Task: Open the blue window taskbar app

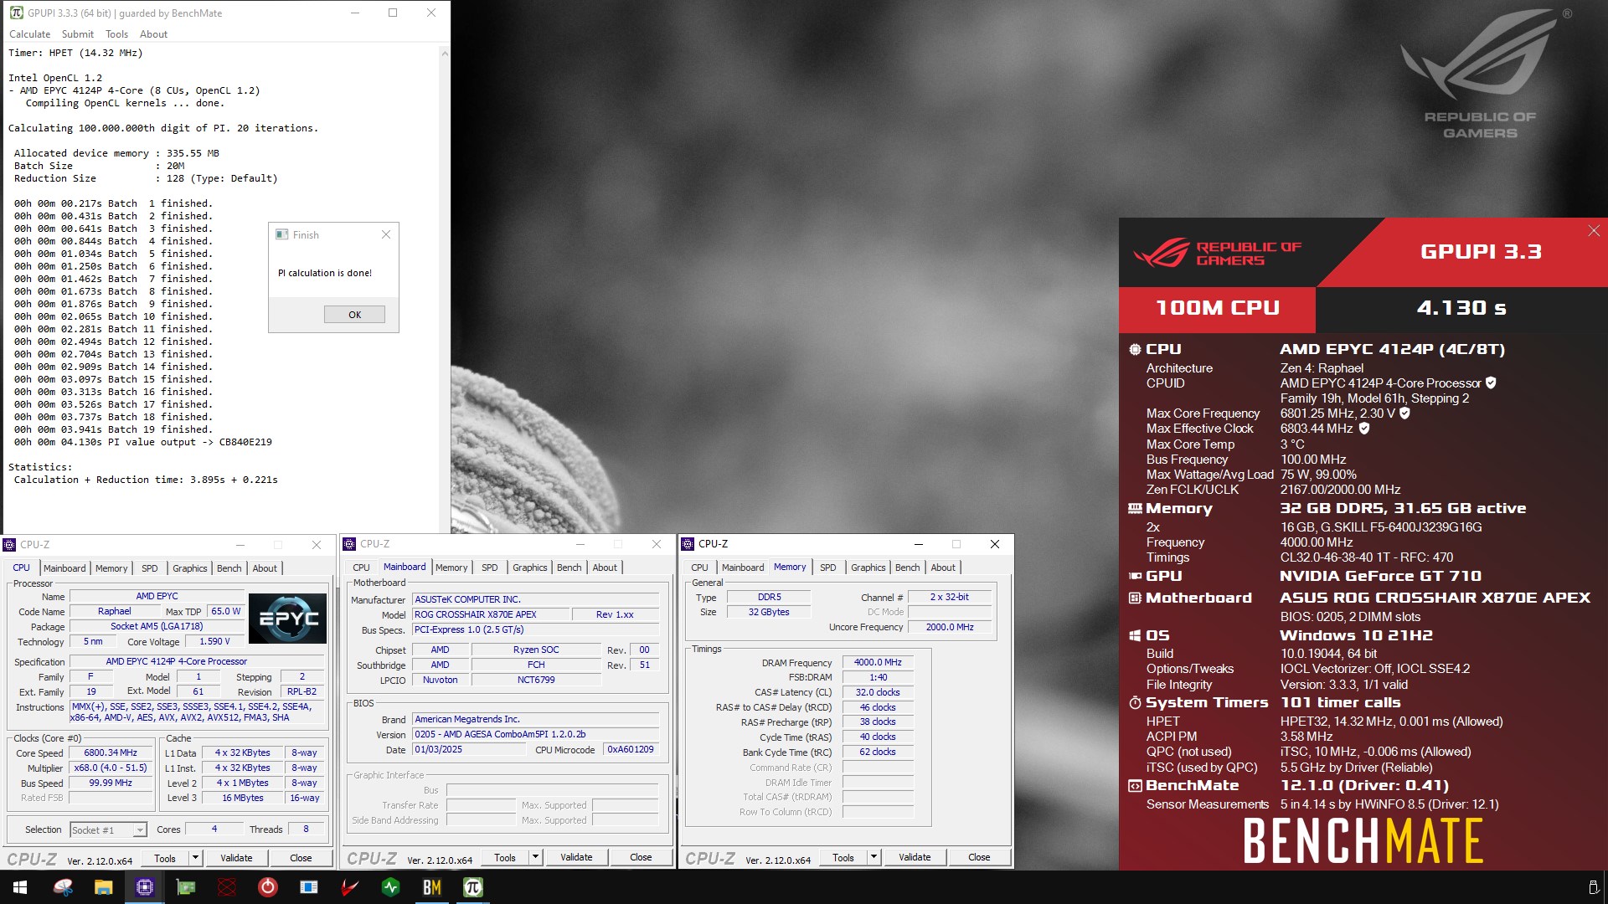Action: [309, 887]
